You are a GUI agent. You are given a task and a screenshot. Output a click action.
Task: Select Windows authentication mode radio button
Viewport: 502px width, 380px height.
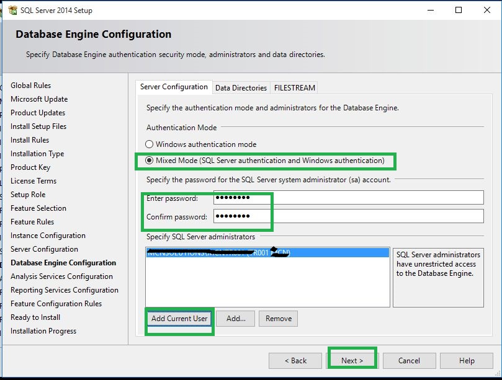(x=149, y=144)
